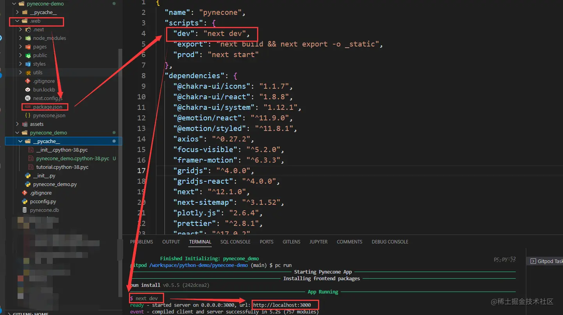Image resolution: width=563 pixels, height=315 pixels.
Task: Switch to the GITLENS panel tab
Action: pos(291,242)
